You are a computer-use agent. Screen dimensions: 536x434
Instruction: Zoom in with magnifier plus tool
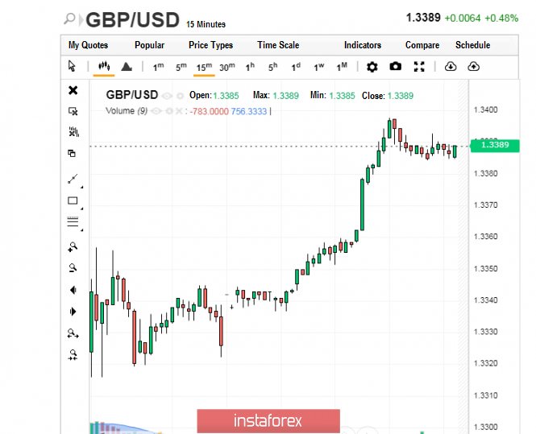(x=73, y=246)
